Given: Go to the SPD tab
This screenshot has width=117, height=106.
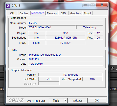Looking at the screenshot, I should pyautogui.click(x=63, y=13).
